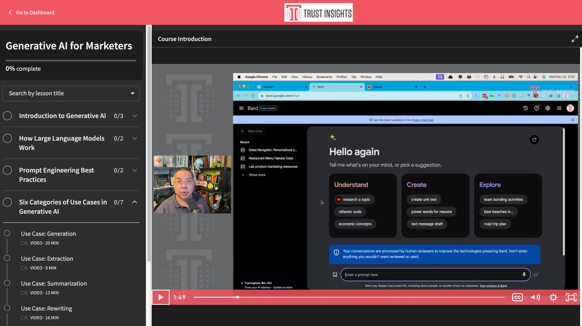Open lesson Use Case: Extraction
The height and width of the screenshot is (326, 582).
click(47, 259)
